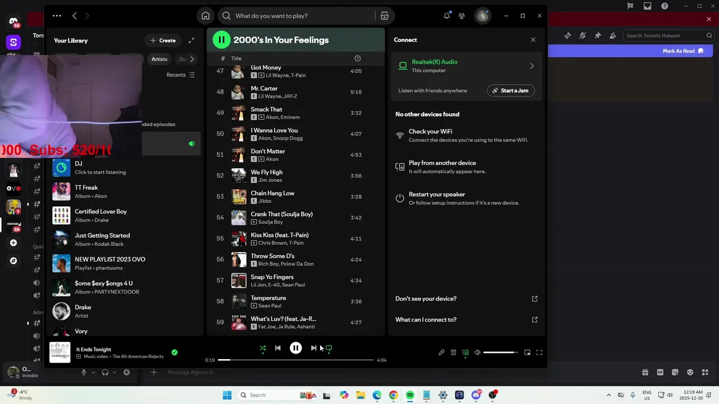Open the NEW PLAYLIST 2023 OVO playlist

click(125, 263)
